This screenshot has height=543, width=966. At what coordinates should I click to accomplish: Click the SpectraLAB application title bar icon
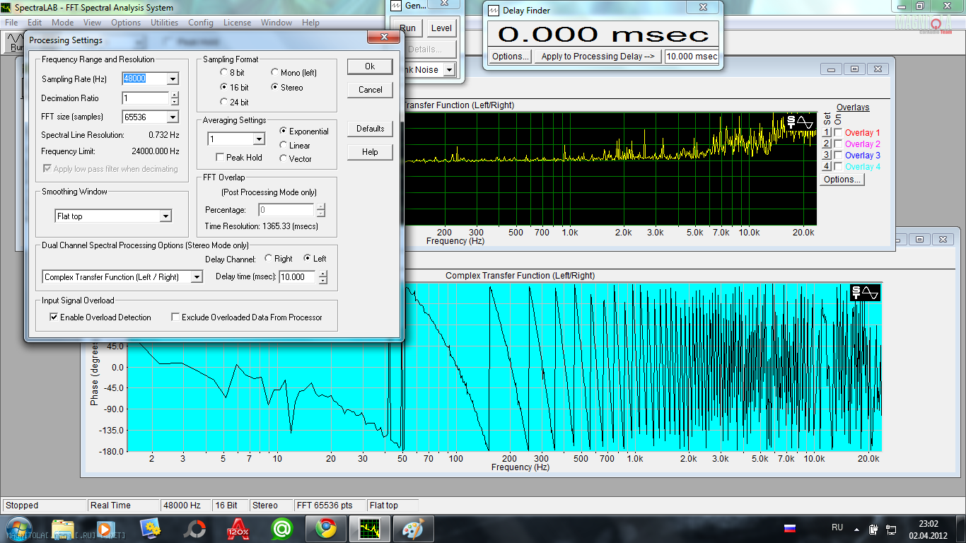(6, 8)
